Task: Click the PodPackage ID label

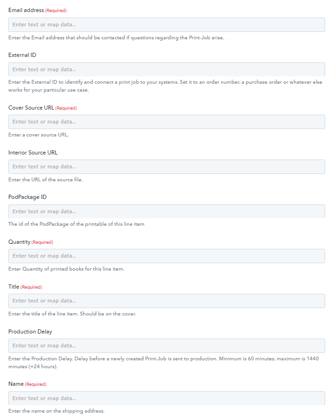Action: point(27,197)
